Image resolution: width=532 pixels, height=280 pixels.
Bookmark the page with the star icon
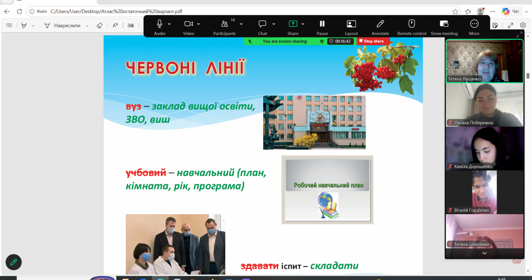(x=455, y=12)
